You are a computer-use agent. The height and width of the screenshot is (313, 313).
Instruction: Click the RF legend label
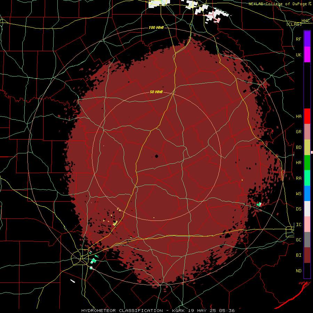pos(298,39)
